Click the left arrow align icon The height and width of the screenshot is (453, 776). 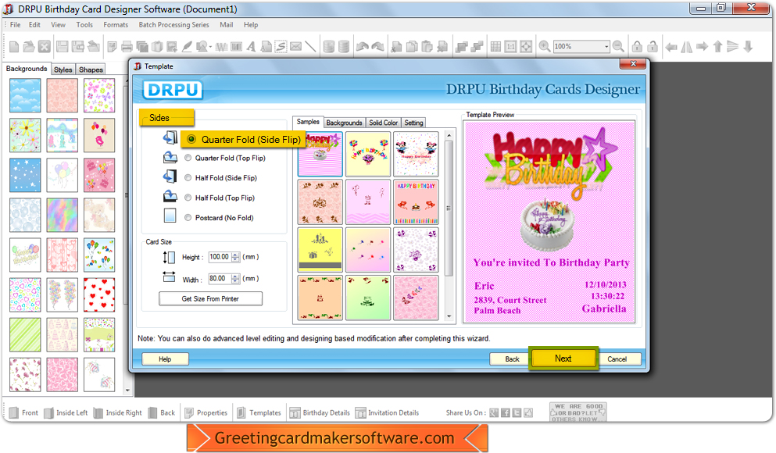click(x=671, y=47)
